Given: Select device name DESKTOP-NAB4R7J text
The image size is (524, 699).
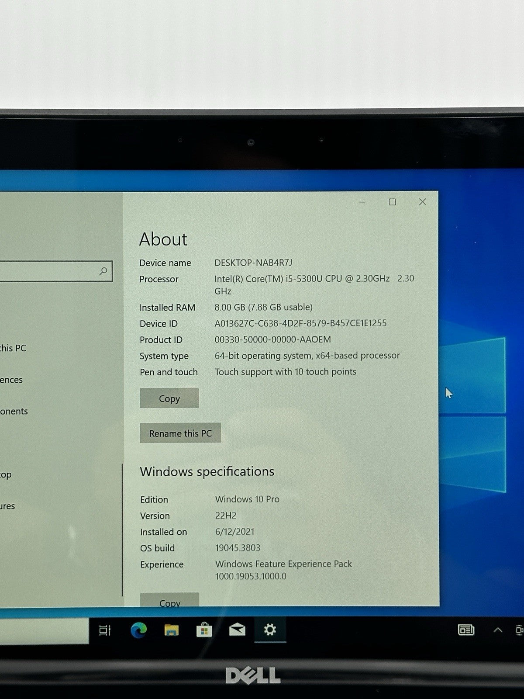Looking at the screenshot, I should point(253,263).
